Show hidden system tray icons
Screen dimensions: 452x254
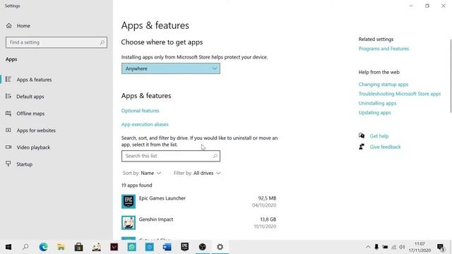tap(368, 247)
